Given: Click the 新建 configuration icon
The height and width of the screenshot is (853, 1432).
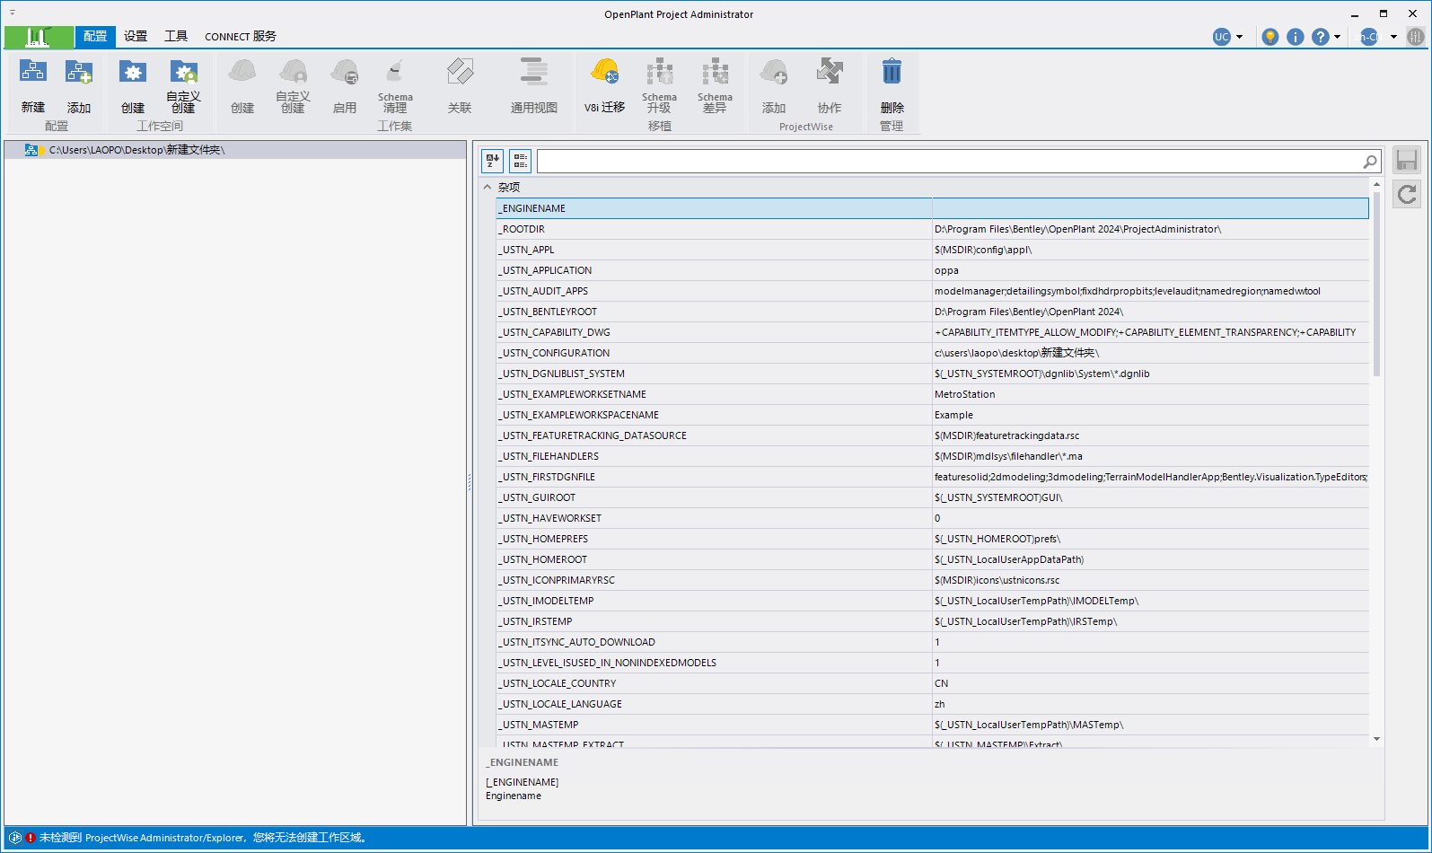Looking at the screenshot, I should [33, 72].
